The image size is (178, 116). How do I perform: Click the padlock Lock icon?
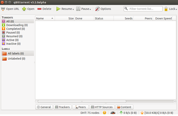166,9
